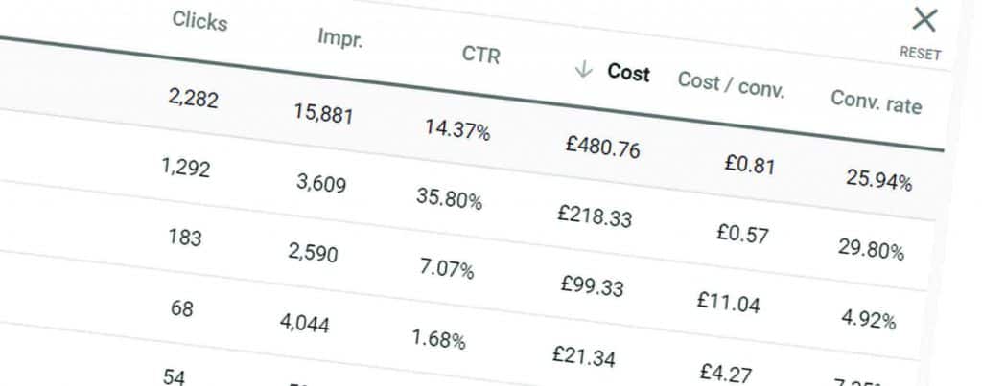Select the Impr. column header
The height and width of the screenshot is (386, 982).
pos(340,38)
